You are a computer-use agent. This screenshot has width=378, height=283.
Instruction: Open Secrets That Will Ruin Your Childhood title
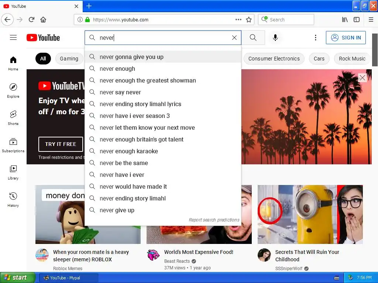tap(307, 256)
